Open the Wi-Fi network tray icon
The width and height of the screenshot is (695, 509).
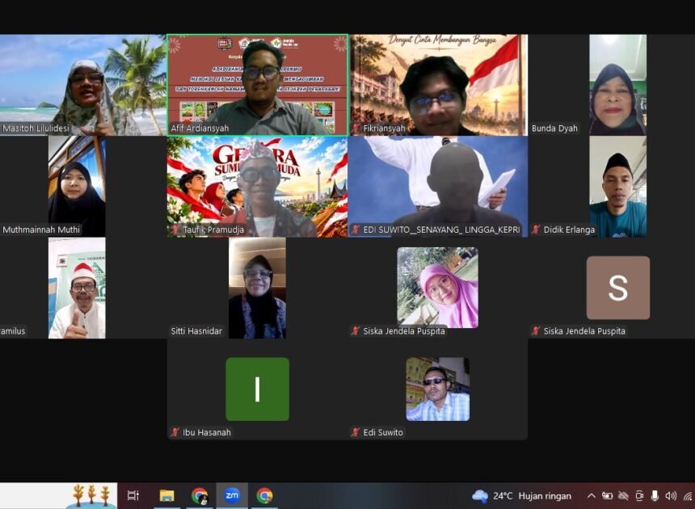[688, 496]
